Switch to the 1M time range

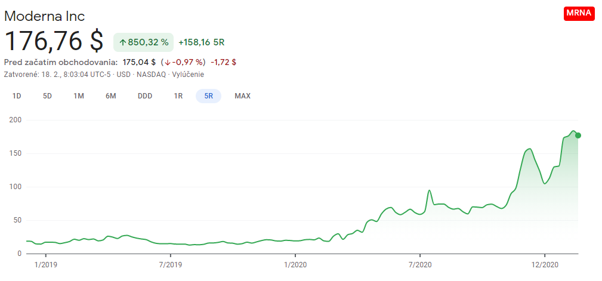(x=79, y=96)
